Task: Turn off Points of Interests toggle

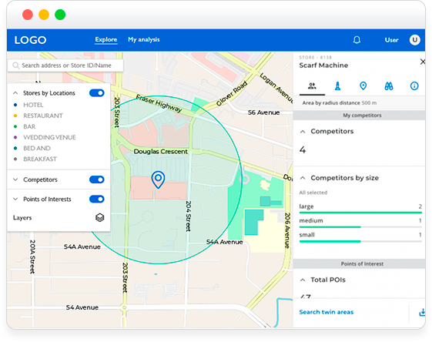Action: point(97,199)
